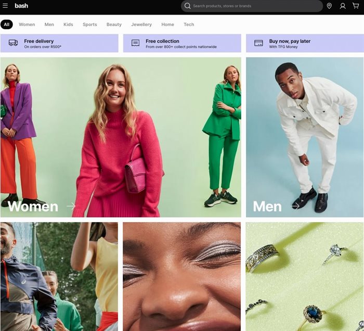364x331 pixels.
Task: Open the Free delivery banner link
Action: (x=59, y=43)
